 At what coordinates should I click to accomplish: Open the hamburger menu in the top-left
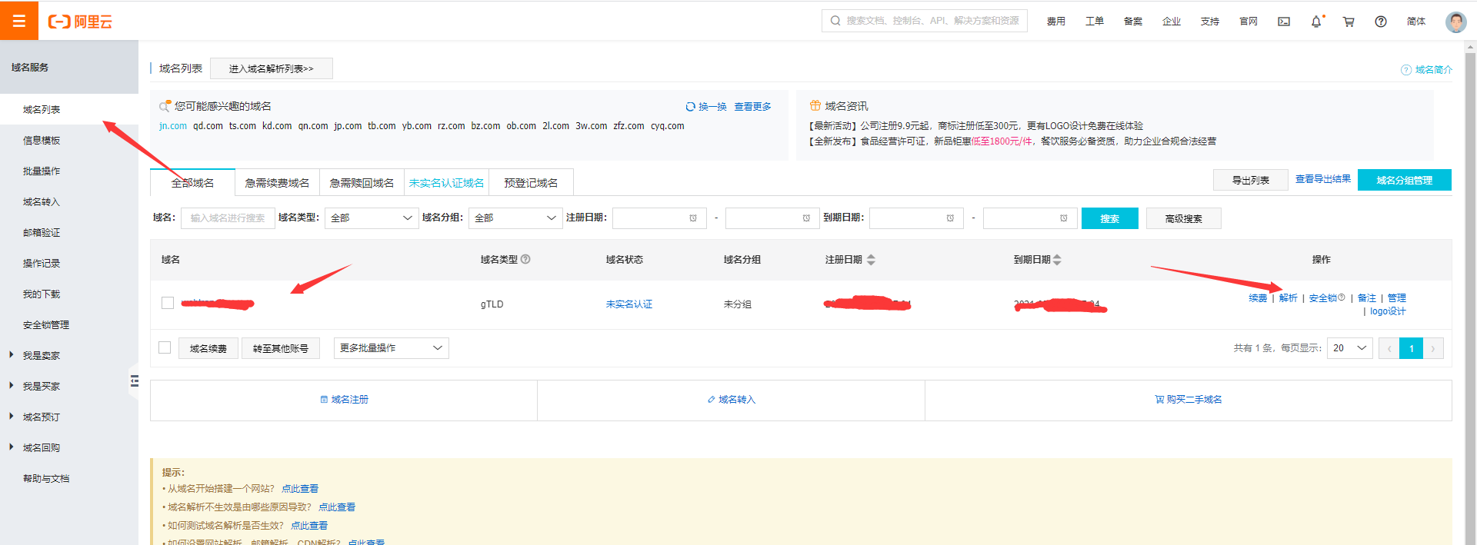[19, 21]
